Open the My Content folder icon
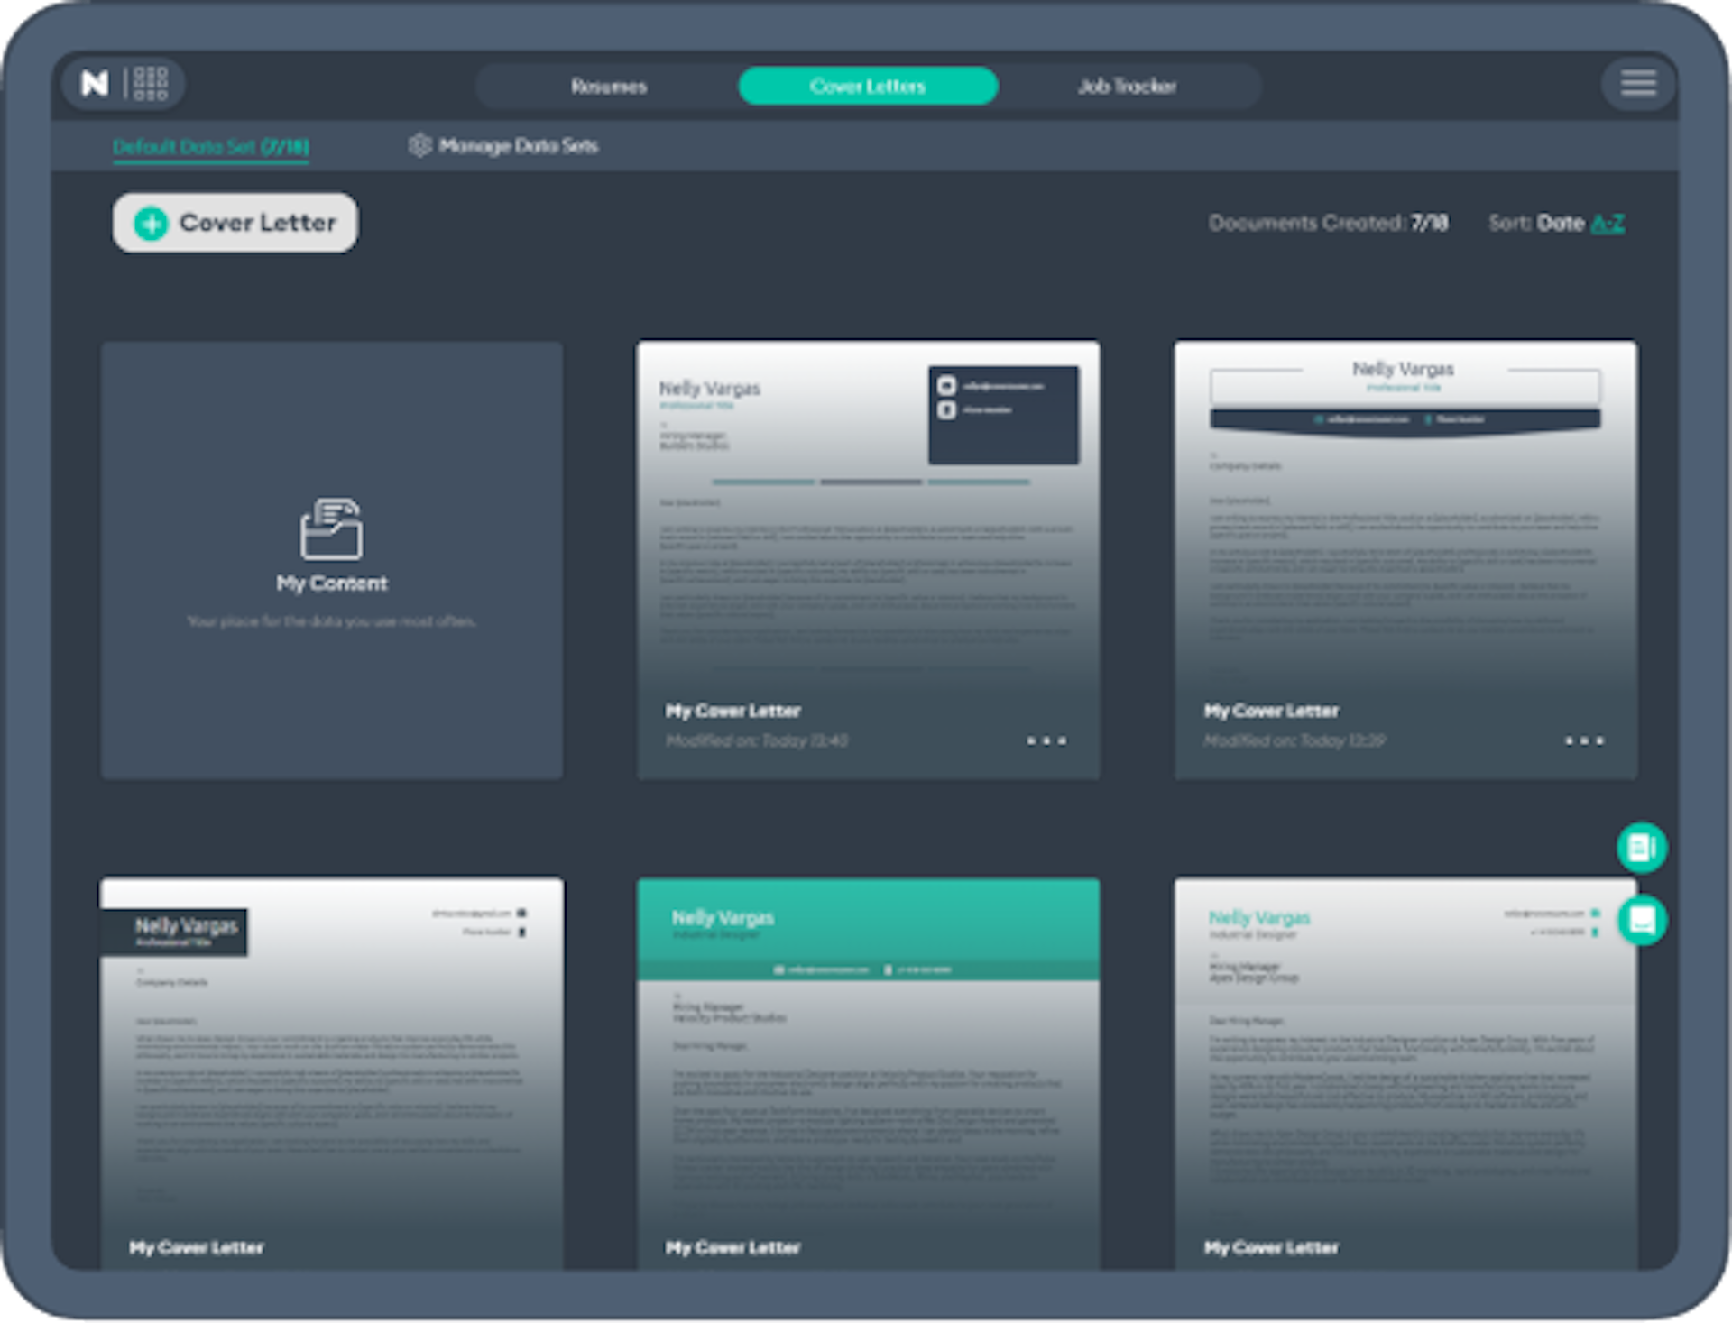Screen dimensions: 1732x1323 click(331, 529)
